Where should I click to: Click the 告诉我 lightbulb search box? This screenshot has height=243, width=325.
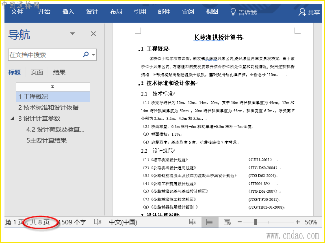click(243, 12)
